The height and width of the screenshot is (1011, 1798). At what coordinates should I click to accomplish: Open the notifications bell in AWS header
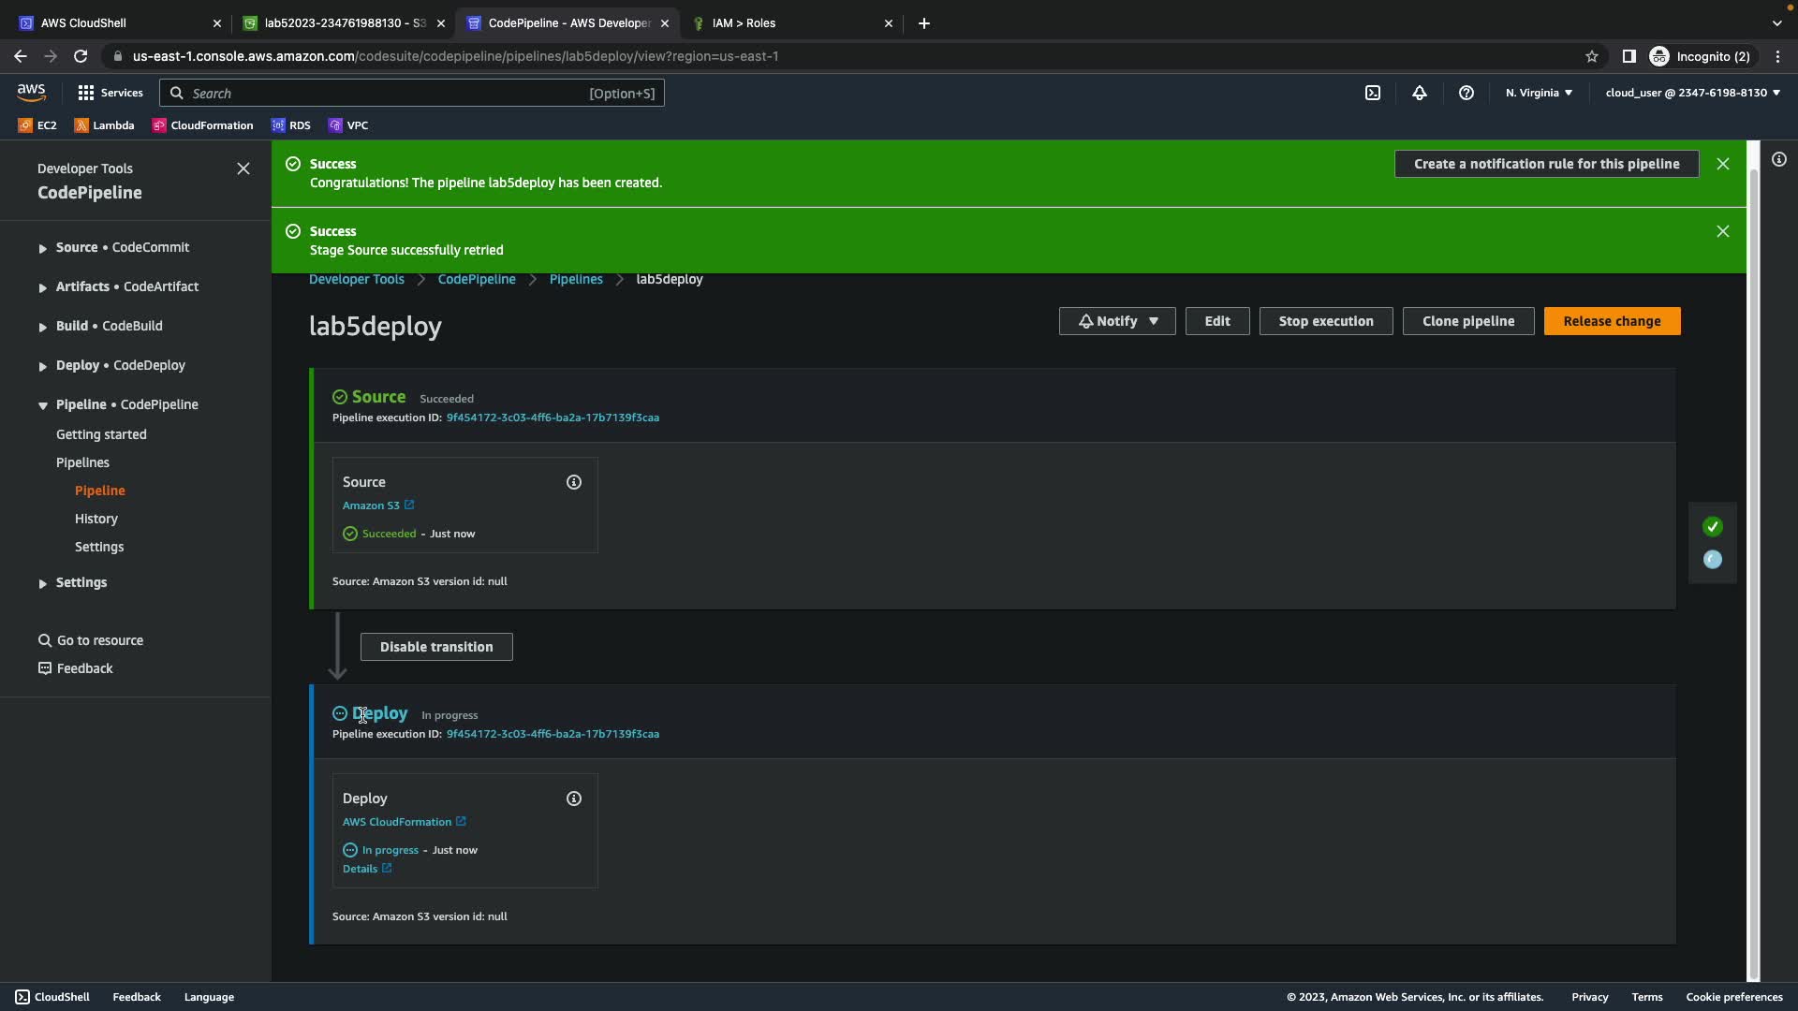click(1420, 93)
